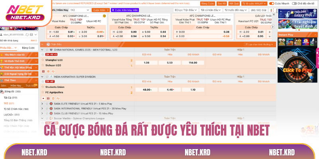Collapse China National Games league chevron
This screenshot has height=159, width=319.
pyautogui.click(x=42, y=50)
